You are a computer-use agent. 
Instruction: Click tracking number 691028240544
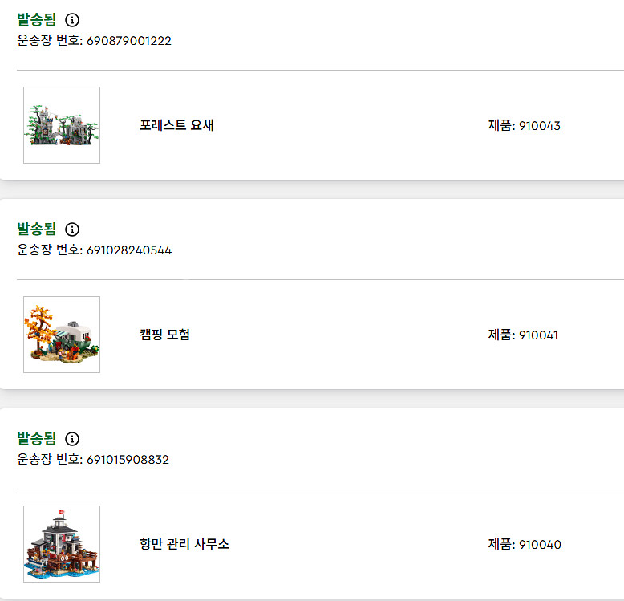(x=129, y=250)
